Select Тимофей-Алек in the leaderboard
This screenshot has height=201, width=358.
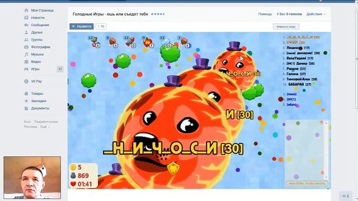[x=302, y=79]
